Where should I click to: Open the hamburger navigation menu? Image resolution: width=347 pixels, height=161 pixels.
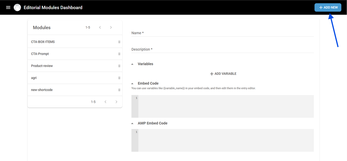coord(8,7)
